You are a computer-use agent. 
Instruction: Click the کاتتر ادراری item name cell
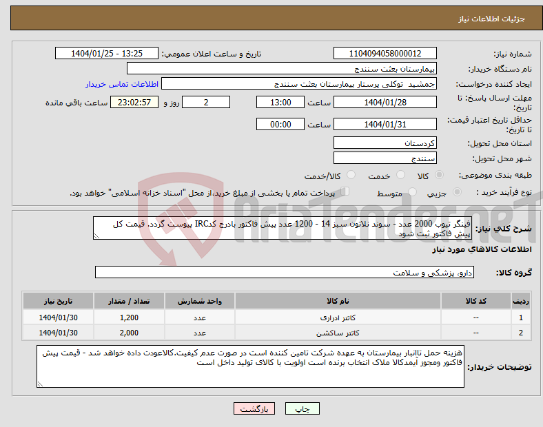[338, 317]
